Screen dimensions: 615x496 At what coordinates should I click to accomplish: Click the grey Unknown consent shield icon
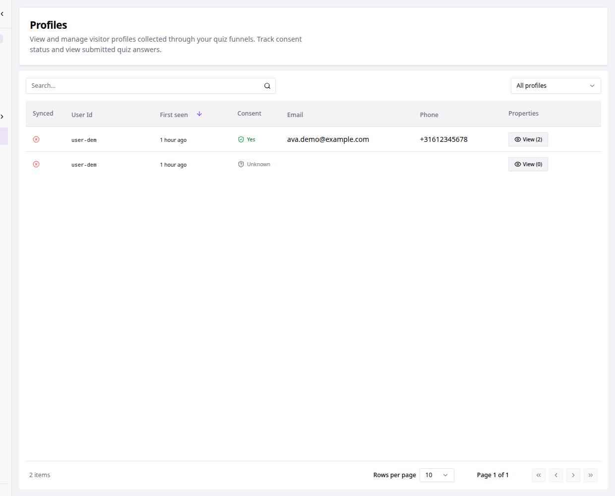point(241,164)
